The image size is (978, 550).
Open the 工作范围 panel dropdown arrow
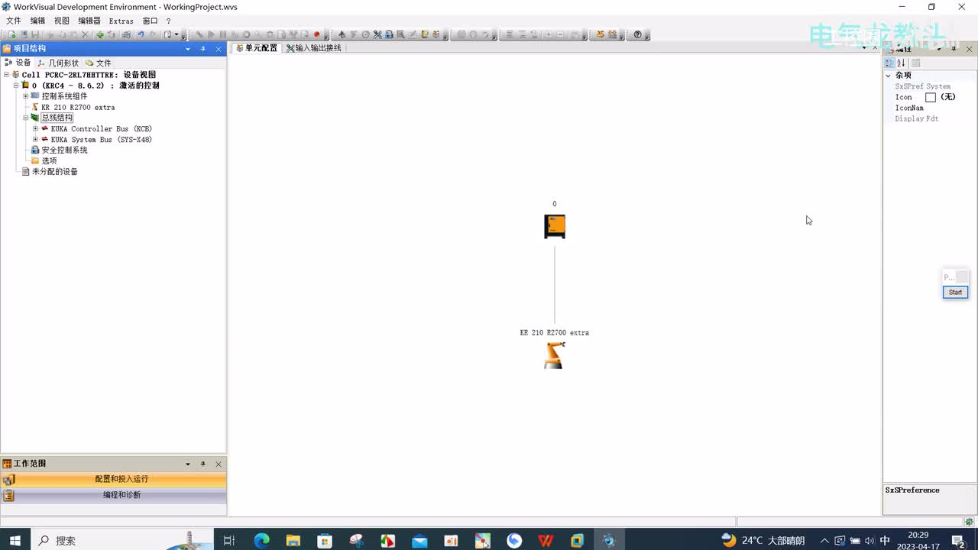pos(188,464)
